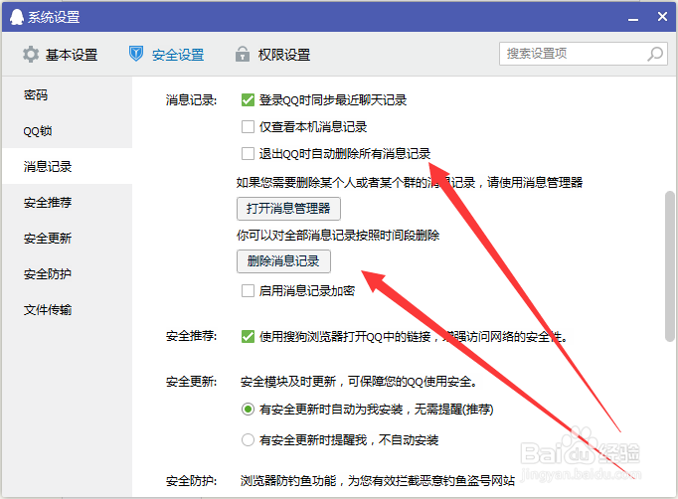Select 安全更新 in the sidebar
Image resolution: width=678 pixels, height=499 pixels.
coord(67,239)
